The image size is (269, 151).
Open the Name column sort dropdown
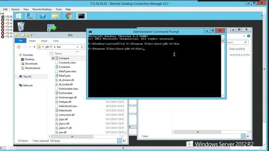[77, 52]
